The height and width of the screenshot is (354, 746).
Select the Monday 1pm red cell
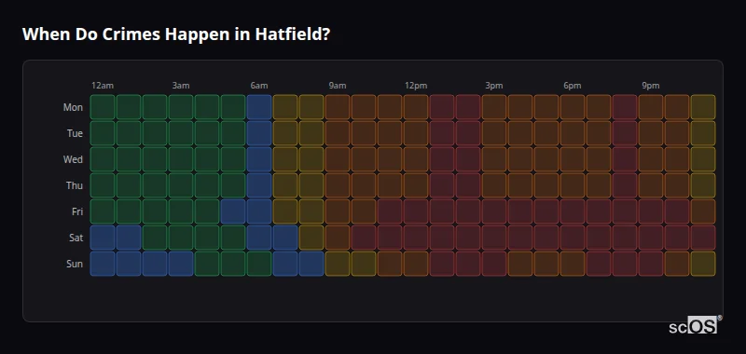[x=441, y=107]
